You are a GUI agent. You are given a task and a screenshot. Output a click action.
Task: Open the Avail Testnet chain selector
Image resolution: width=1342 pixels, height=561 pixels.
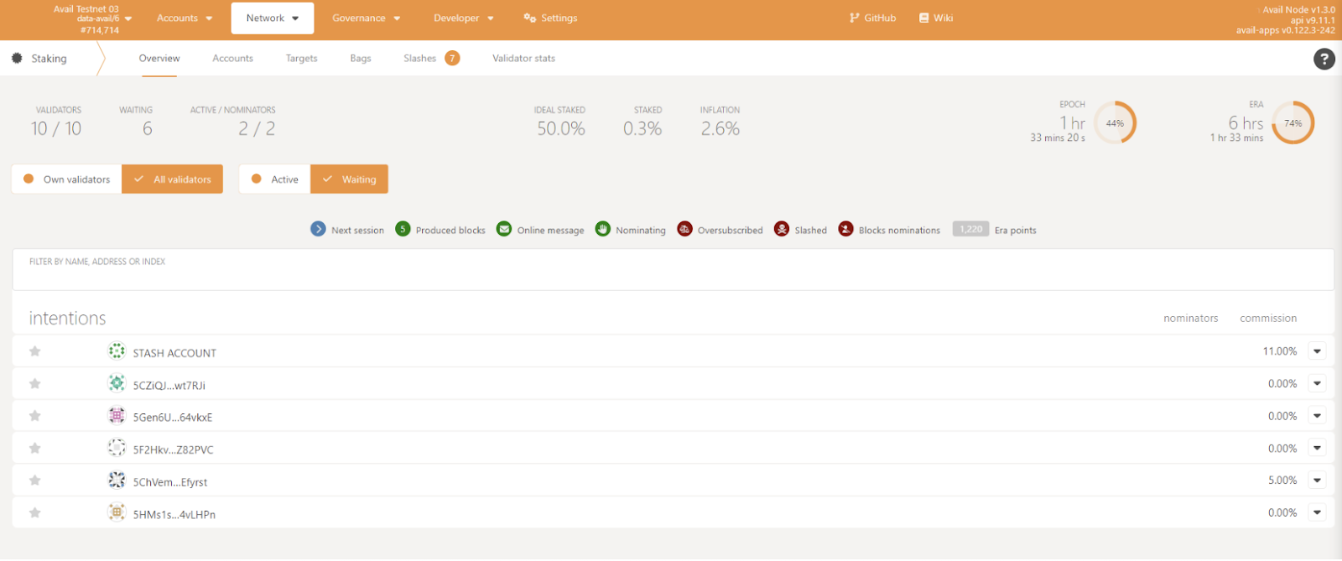[x=92, y=19]
